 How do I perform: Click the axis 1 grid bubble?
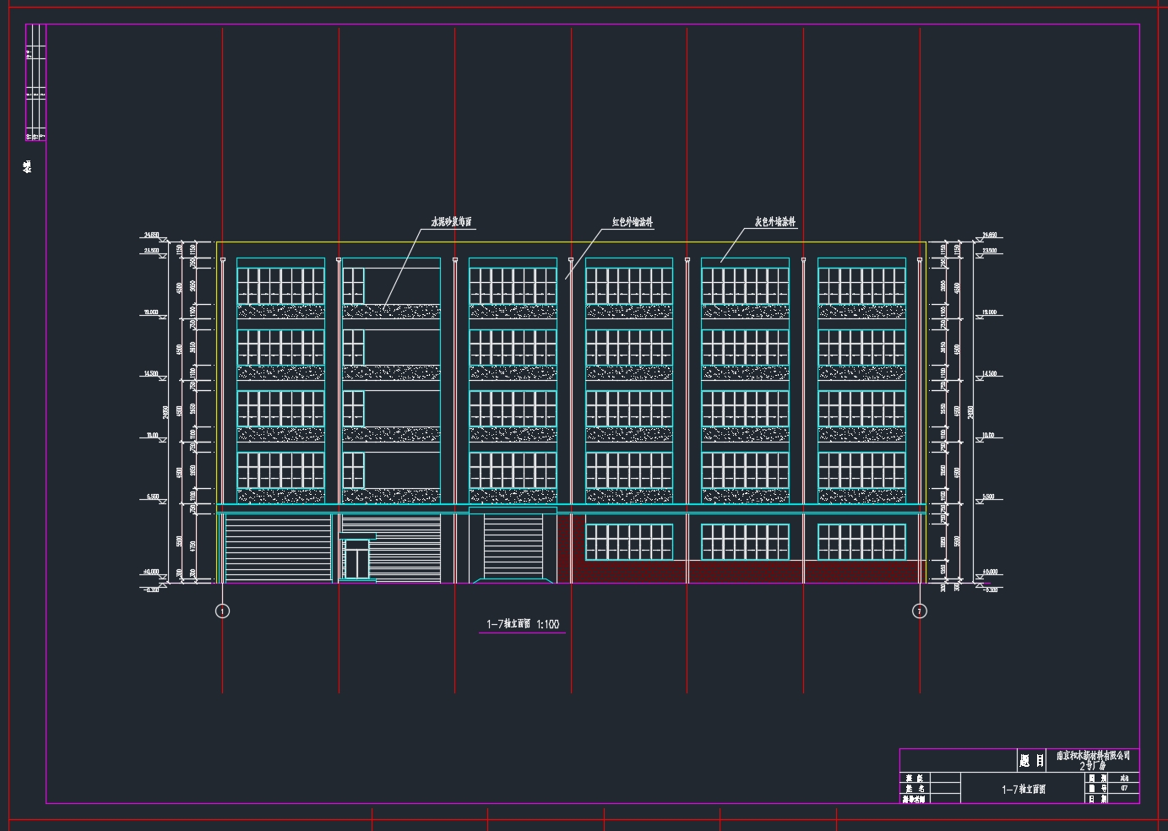click(x=222, y=611)
